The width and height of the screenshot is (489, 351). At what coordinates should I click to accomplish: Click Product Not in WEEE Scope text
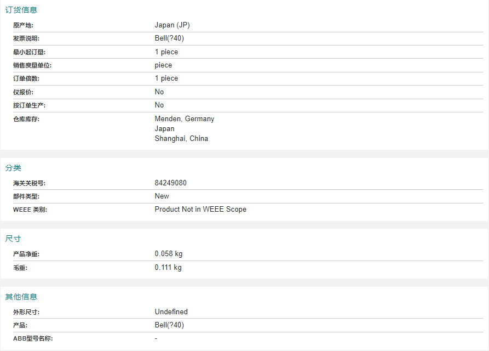point(200,209)
